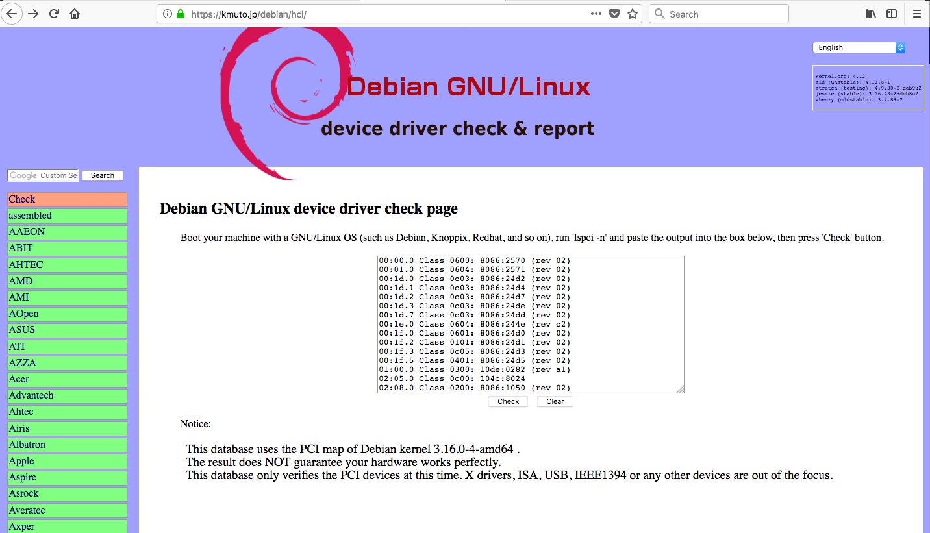The image size is (930, 533).
Task: Click the green secure padlock icon
Action: (x=181, y=14)
